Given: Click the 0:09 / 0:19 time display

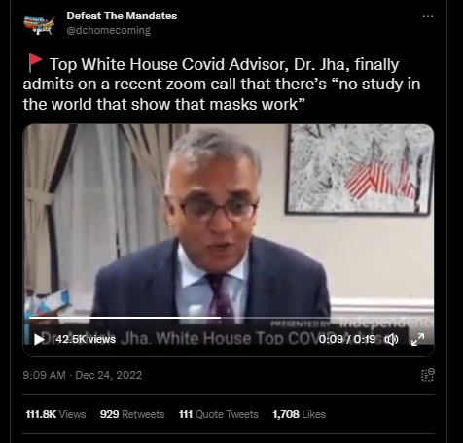Looking at the screenshot, I should tap(347, 339).
